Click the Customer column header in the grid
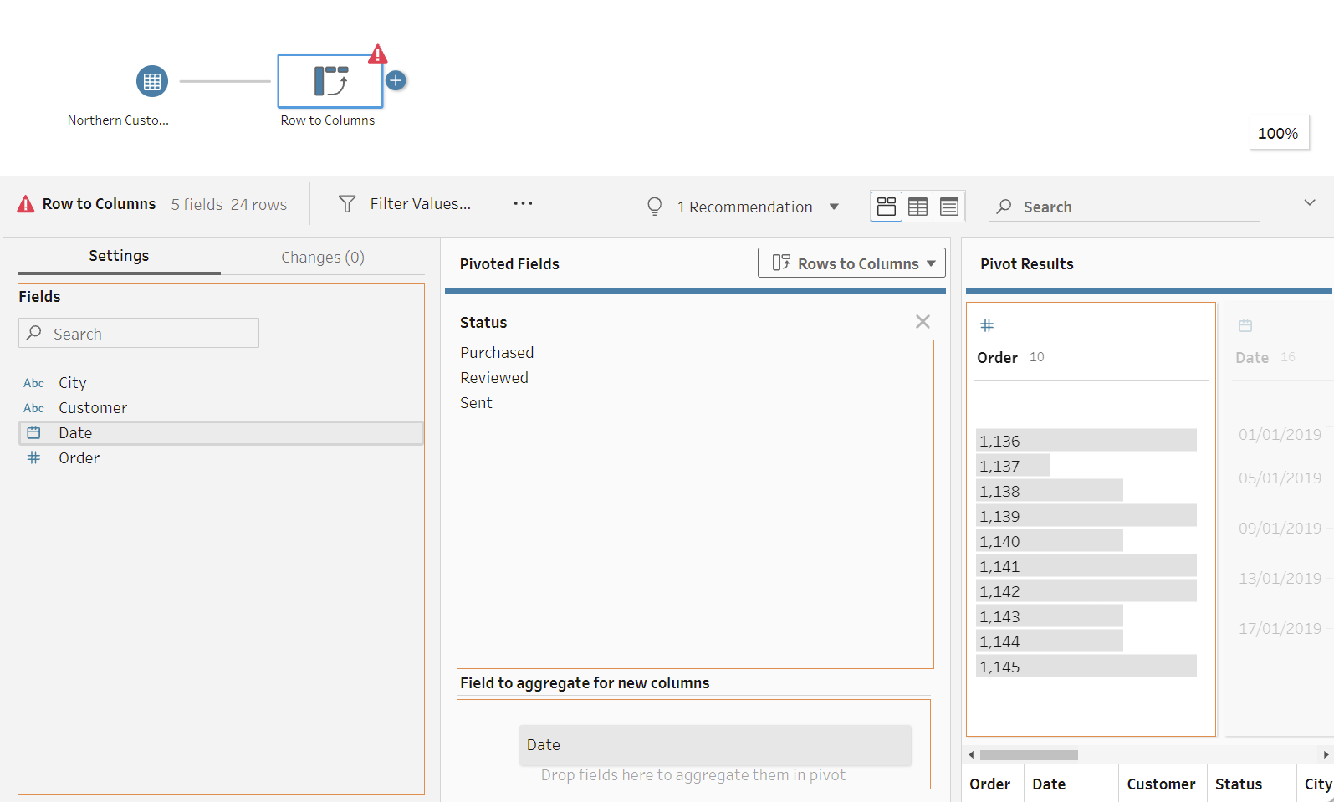 coord(1161,784)
